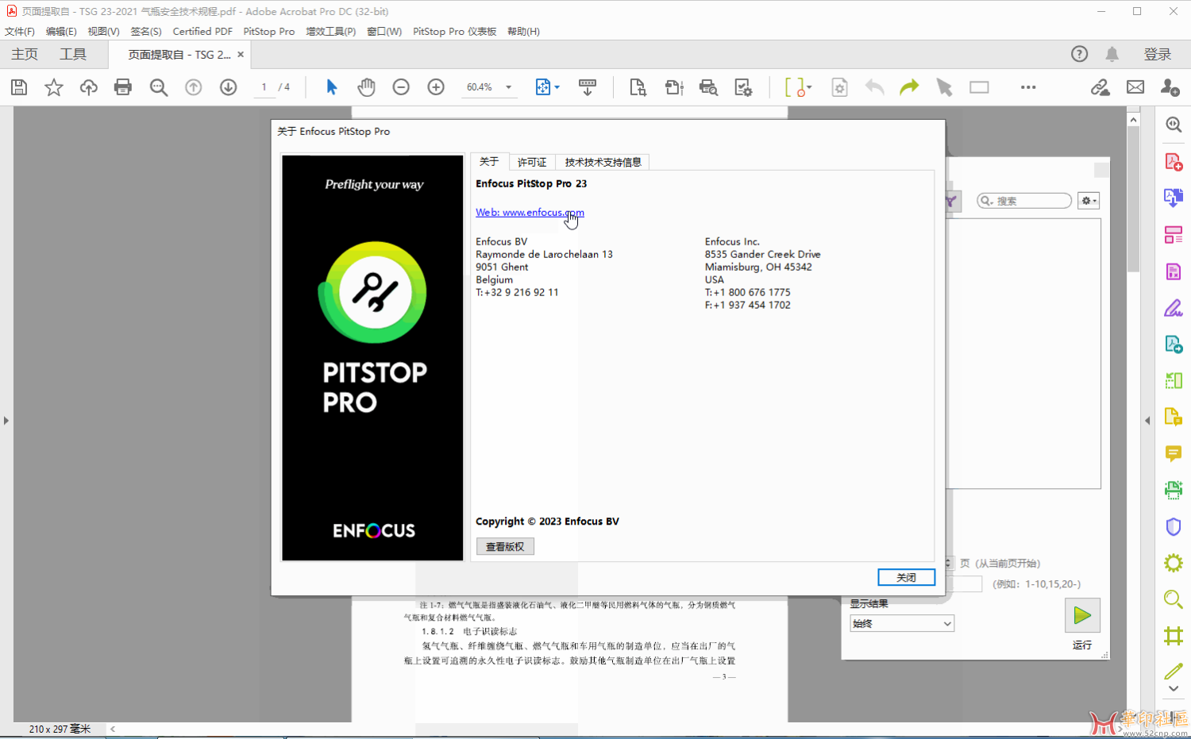Viewport: 1191px width, 739px height.
Task: Open Create PDF tool in right sidebar
Action: tap(1174, 162)
